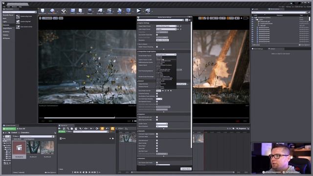This screenshot has height=176, width=313.
Task: Click the Sequencer play reverse button
Action: pyautogui.click(x=84, y=172)
